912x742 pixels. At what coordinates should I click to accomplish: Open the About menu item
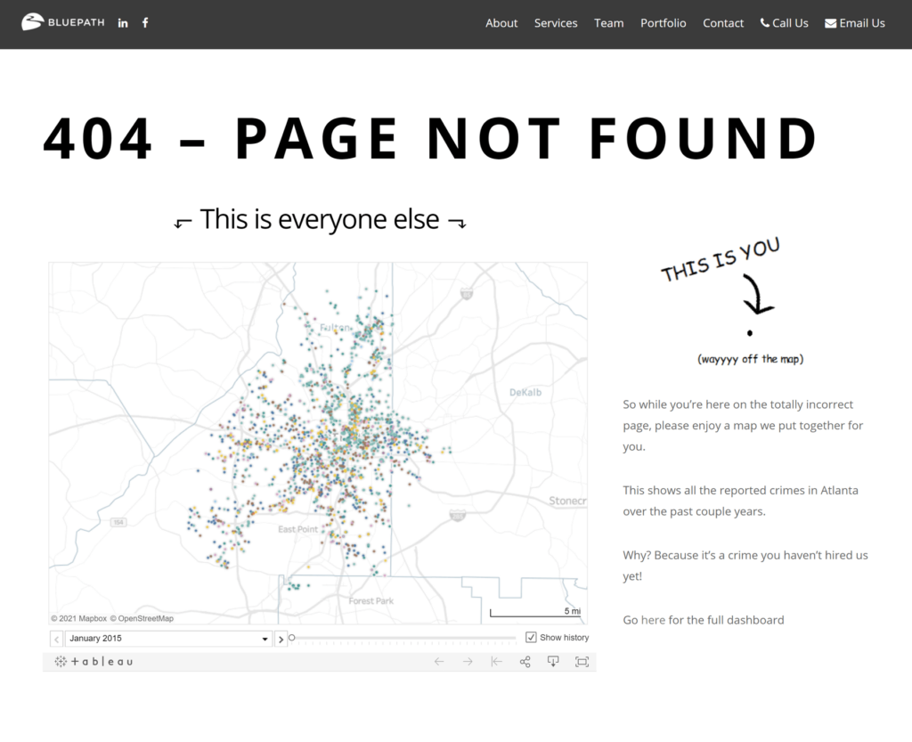(x=501, y=23)
